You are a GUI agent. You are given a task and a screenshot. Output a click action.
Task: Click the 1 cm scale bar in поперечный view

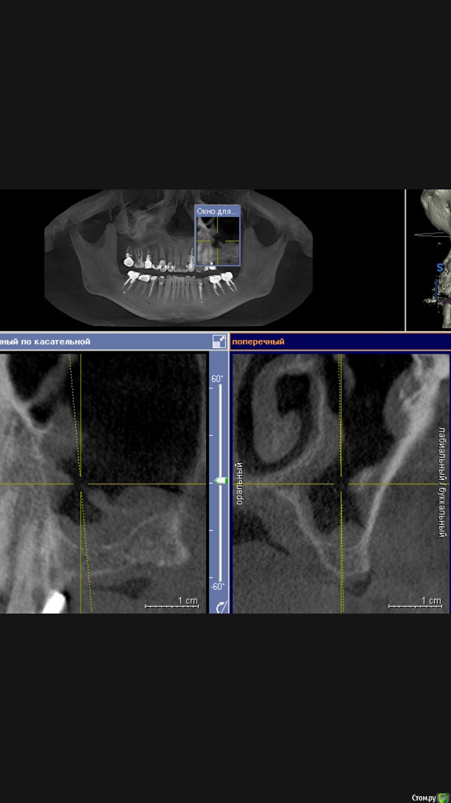pyautogui.click(x=415, y=604)
